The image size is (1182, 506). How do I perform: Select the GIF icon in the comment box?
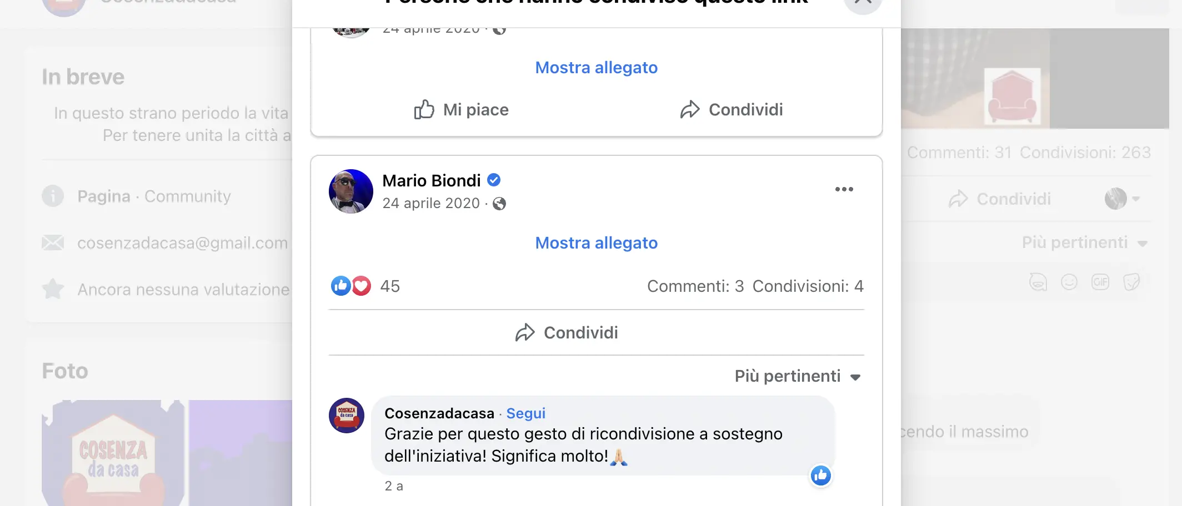[1100, 282]
